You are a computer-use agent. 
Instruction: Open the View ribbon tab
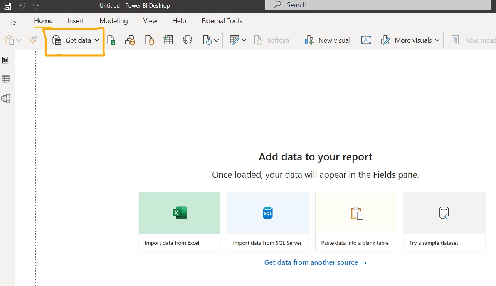point(150,21)
